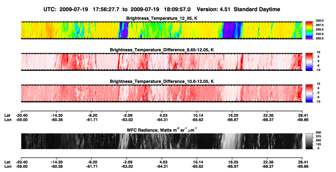Click latitude '22.36' under the WFC panel
This screenshot has width=336, height=172.
268,162
